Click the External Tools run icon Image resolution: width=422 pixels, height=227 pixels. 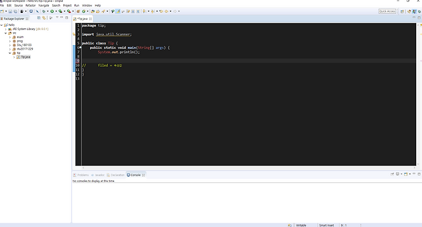(x=69, y=11)
